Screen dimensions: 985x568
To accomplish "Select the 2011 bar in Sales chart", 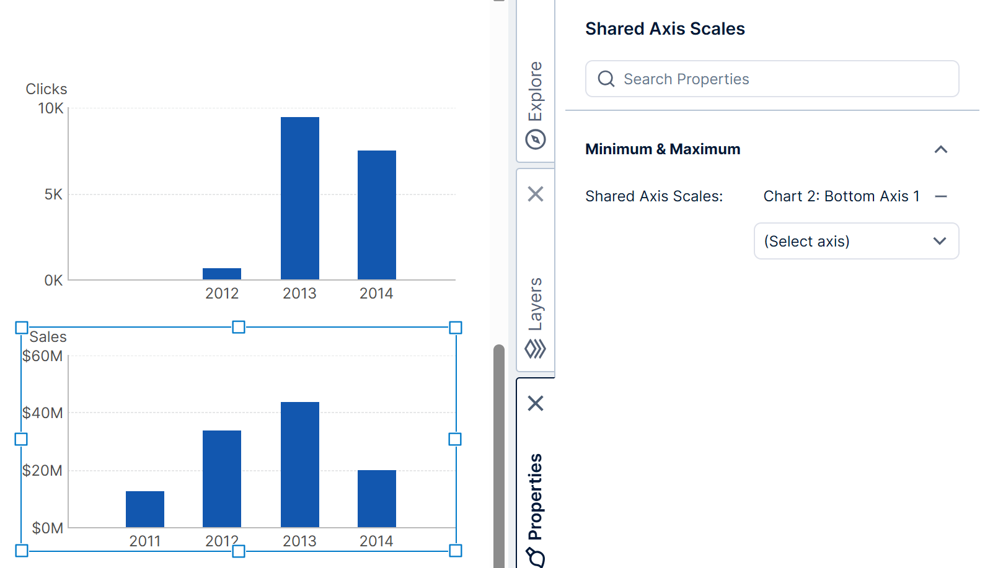I will [145, 509].
